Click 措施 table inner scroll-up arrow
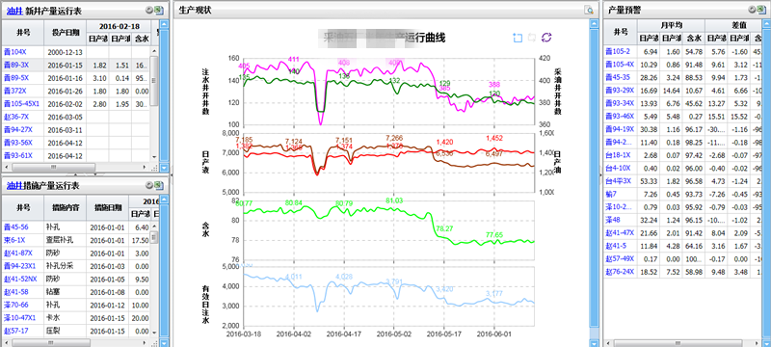This screenshot has height=347, width=771. point(154,227)
